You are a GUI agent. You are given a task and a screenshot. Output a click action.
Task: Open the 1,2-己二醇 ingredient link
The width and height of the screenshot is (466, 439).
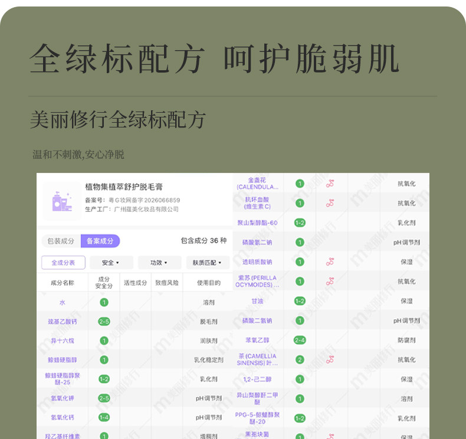(257, 379)
